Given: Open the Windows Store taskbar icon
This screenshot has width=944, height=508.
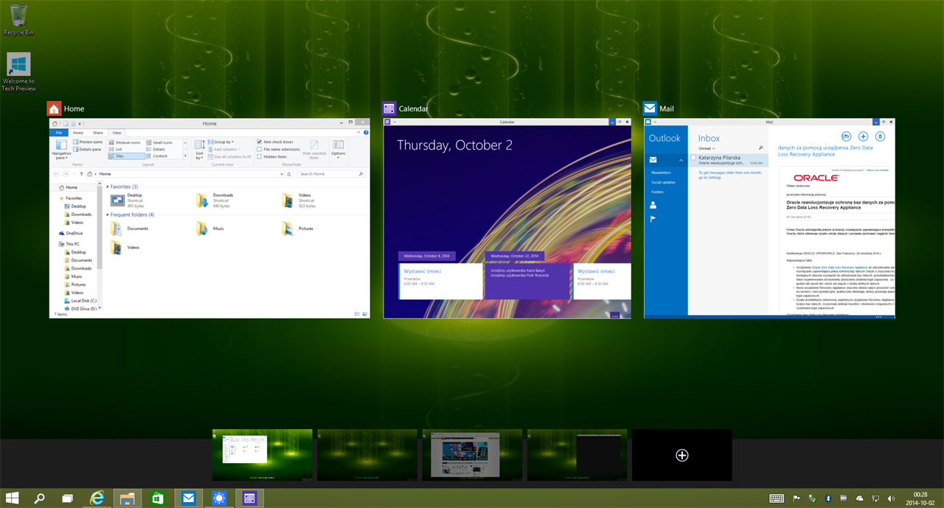Looking at the screenshot, I should (158, 498).
